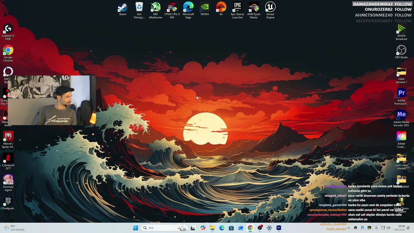Open Logitech G HUB desktop icon
The width and height of the screenshot is (414, 233).
[8, 32]
